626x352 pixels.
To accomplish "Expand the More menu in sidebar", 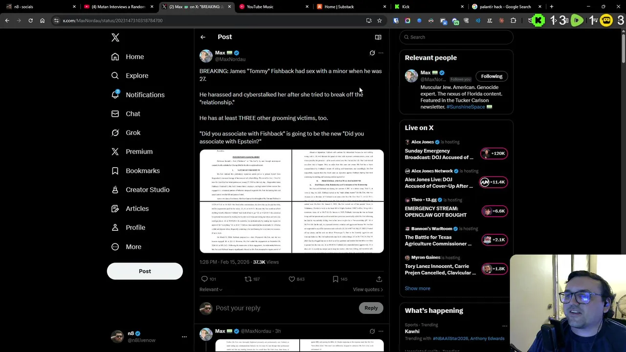I will [126, 247].
